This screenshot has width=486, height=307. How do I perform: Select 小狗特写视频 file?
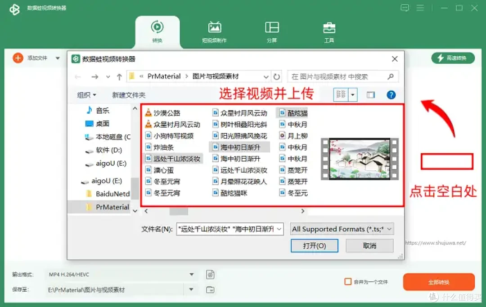169,136
